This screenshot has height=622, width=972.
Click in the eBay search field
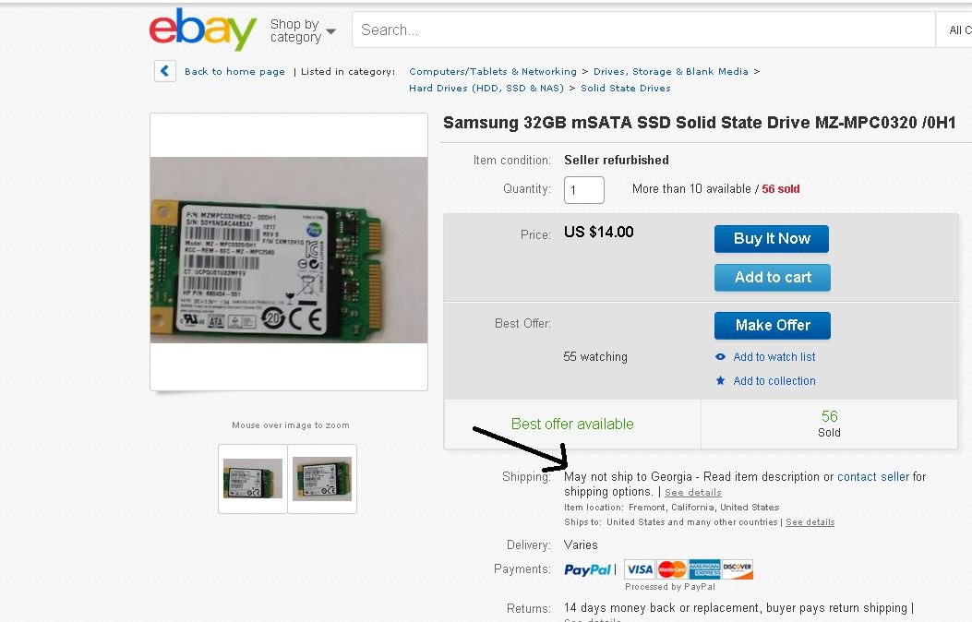coord(642,30)
